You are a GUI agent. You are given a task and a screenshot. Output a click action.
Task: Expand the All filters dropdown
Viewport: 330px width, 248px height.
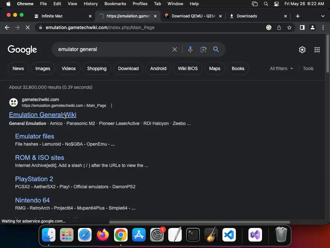pyautogui.click(x=281, y=68)
